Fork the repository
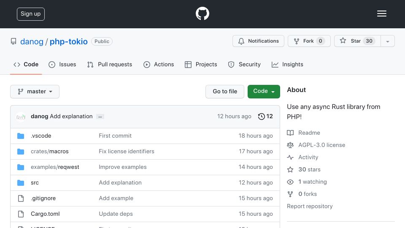Screen dimensions: 405x228 (309, 41)
